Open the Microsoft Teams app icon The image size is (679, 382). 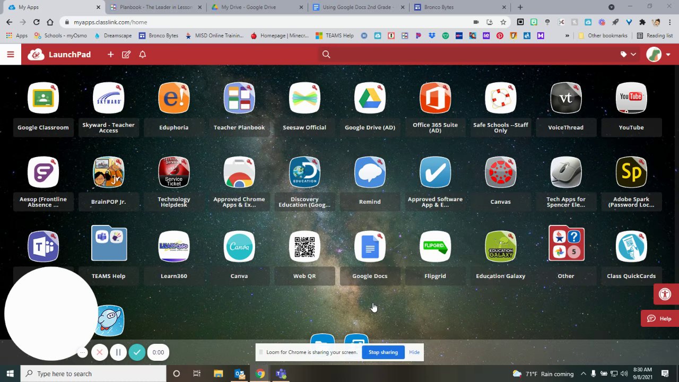tap(43, 246)
